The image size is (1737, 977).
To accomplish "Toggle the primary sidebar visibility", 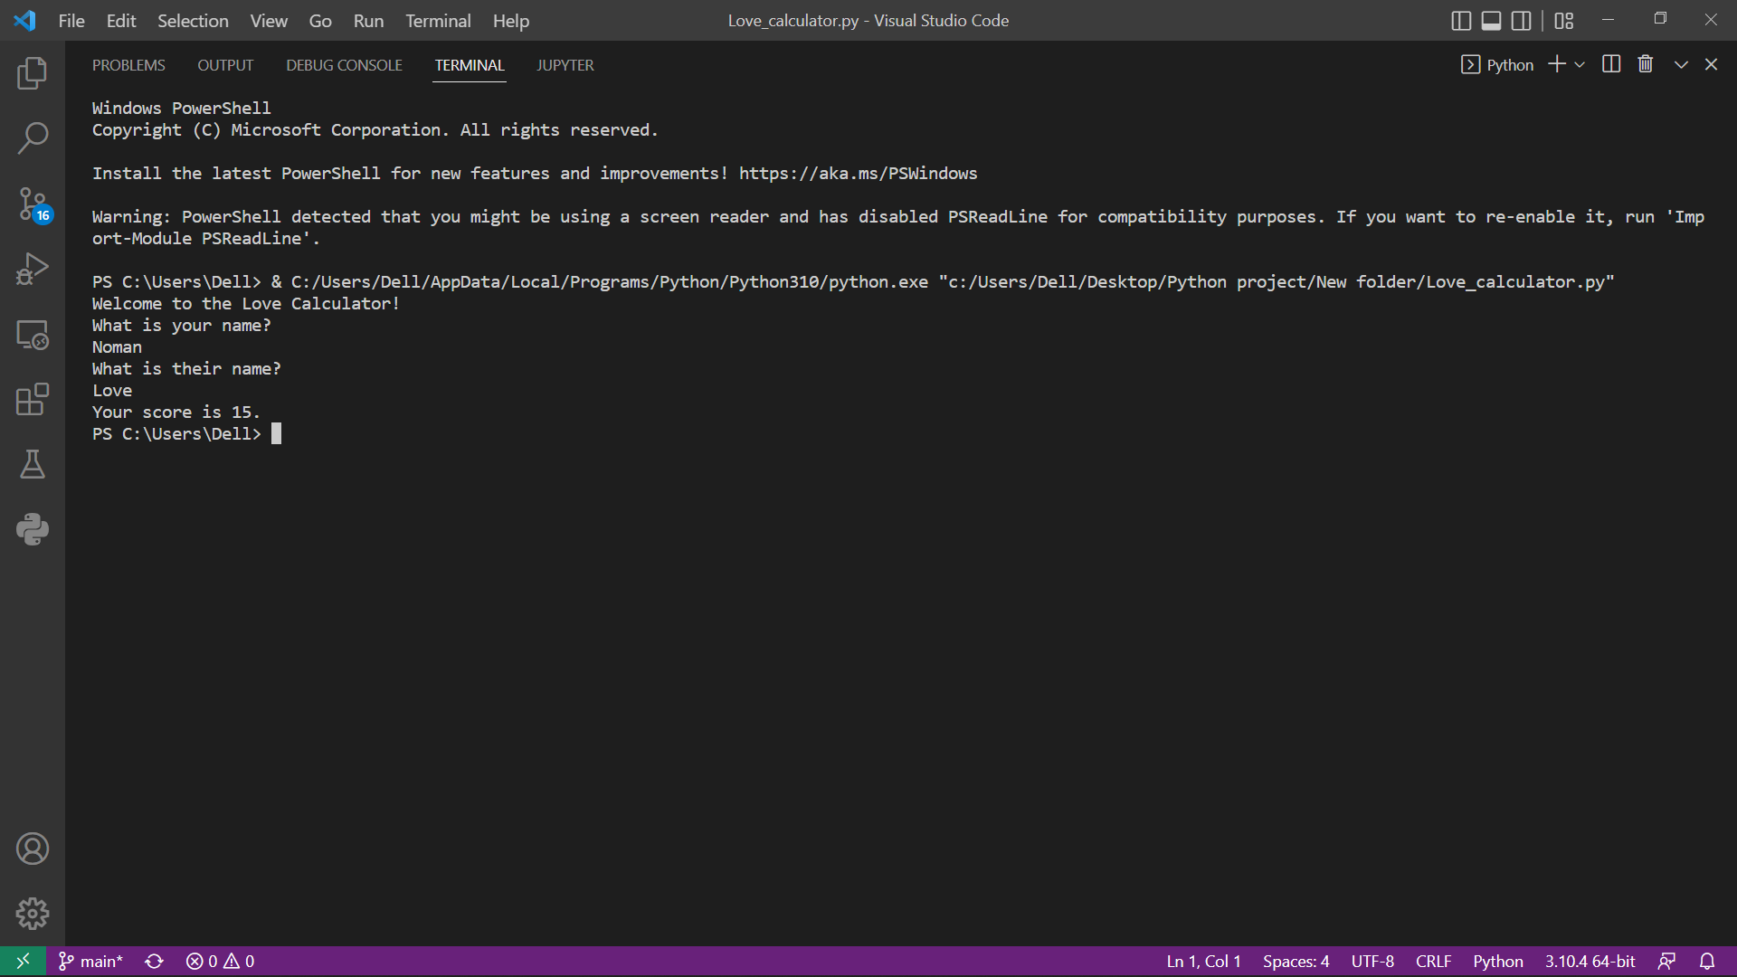I will [x=1461, y=20].
